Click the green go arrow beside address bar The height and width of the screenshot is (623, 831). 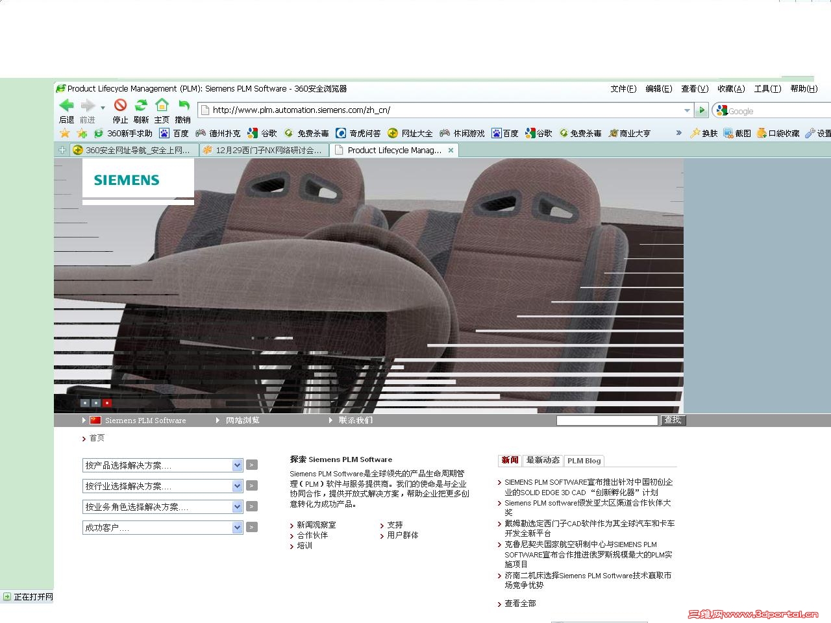[x=701, y=110]
